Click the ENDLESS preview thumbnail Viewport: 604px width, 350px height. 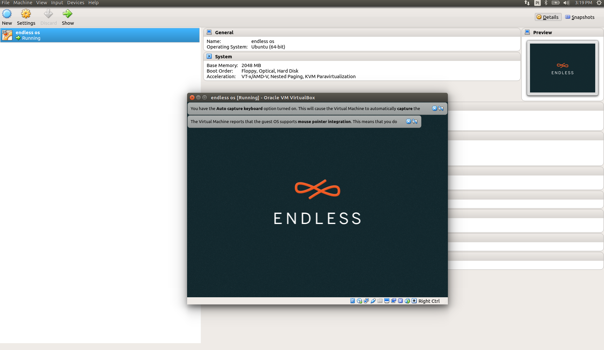[x=563, y=68]
